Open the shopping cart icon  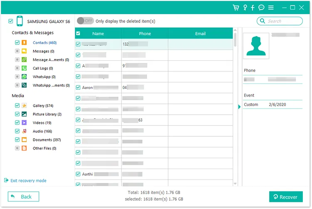pos(236,7)
